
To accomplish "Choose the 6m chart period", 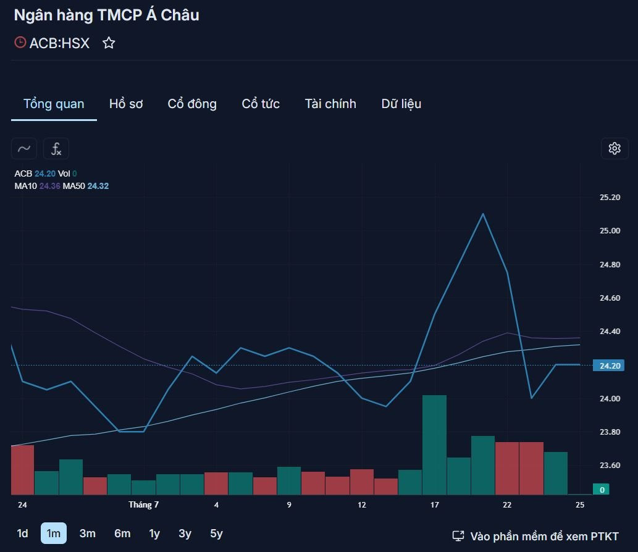I will click(x=122, y=533).
